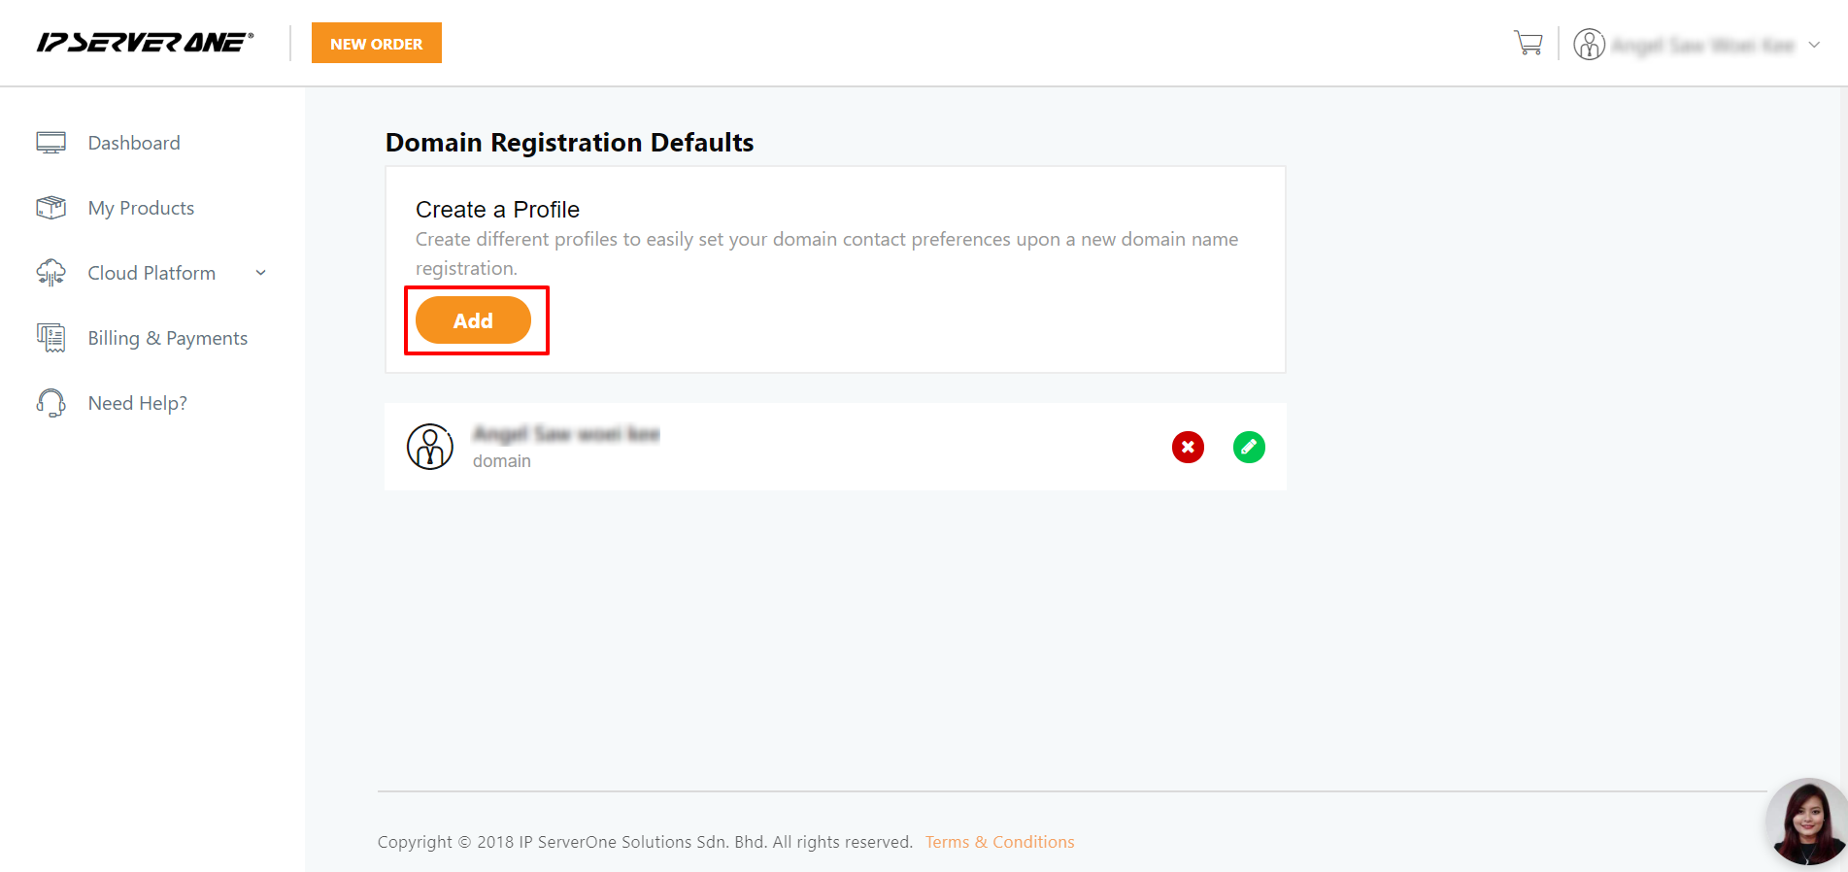Image resolution: width=1848 pixels, height=872 pixels.
Task: Delete the domain profile with red X
Action: pos(1188,447)
